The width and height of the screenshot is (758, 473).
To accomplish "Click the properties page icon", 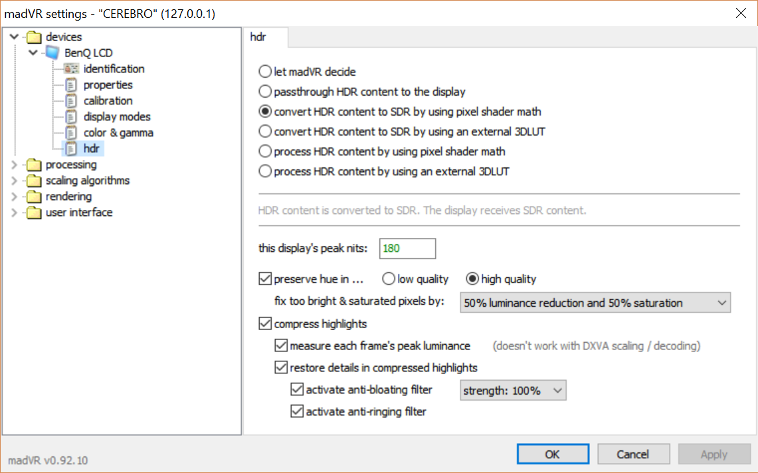I will click(72, 85).
